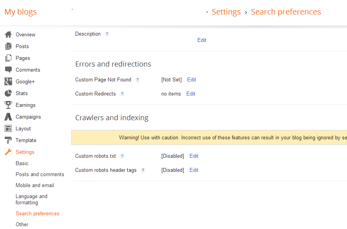The height and width of the screenshot is (229, 347).
Task: Open the Basic settings submenu item
Action: tap(22, 164)
